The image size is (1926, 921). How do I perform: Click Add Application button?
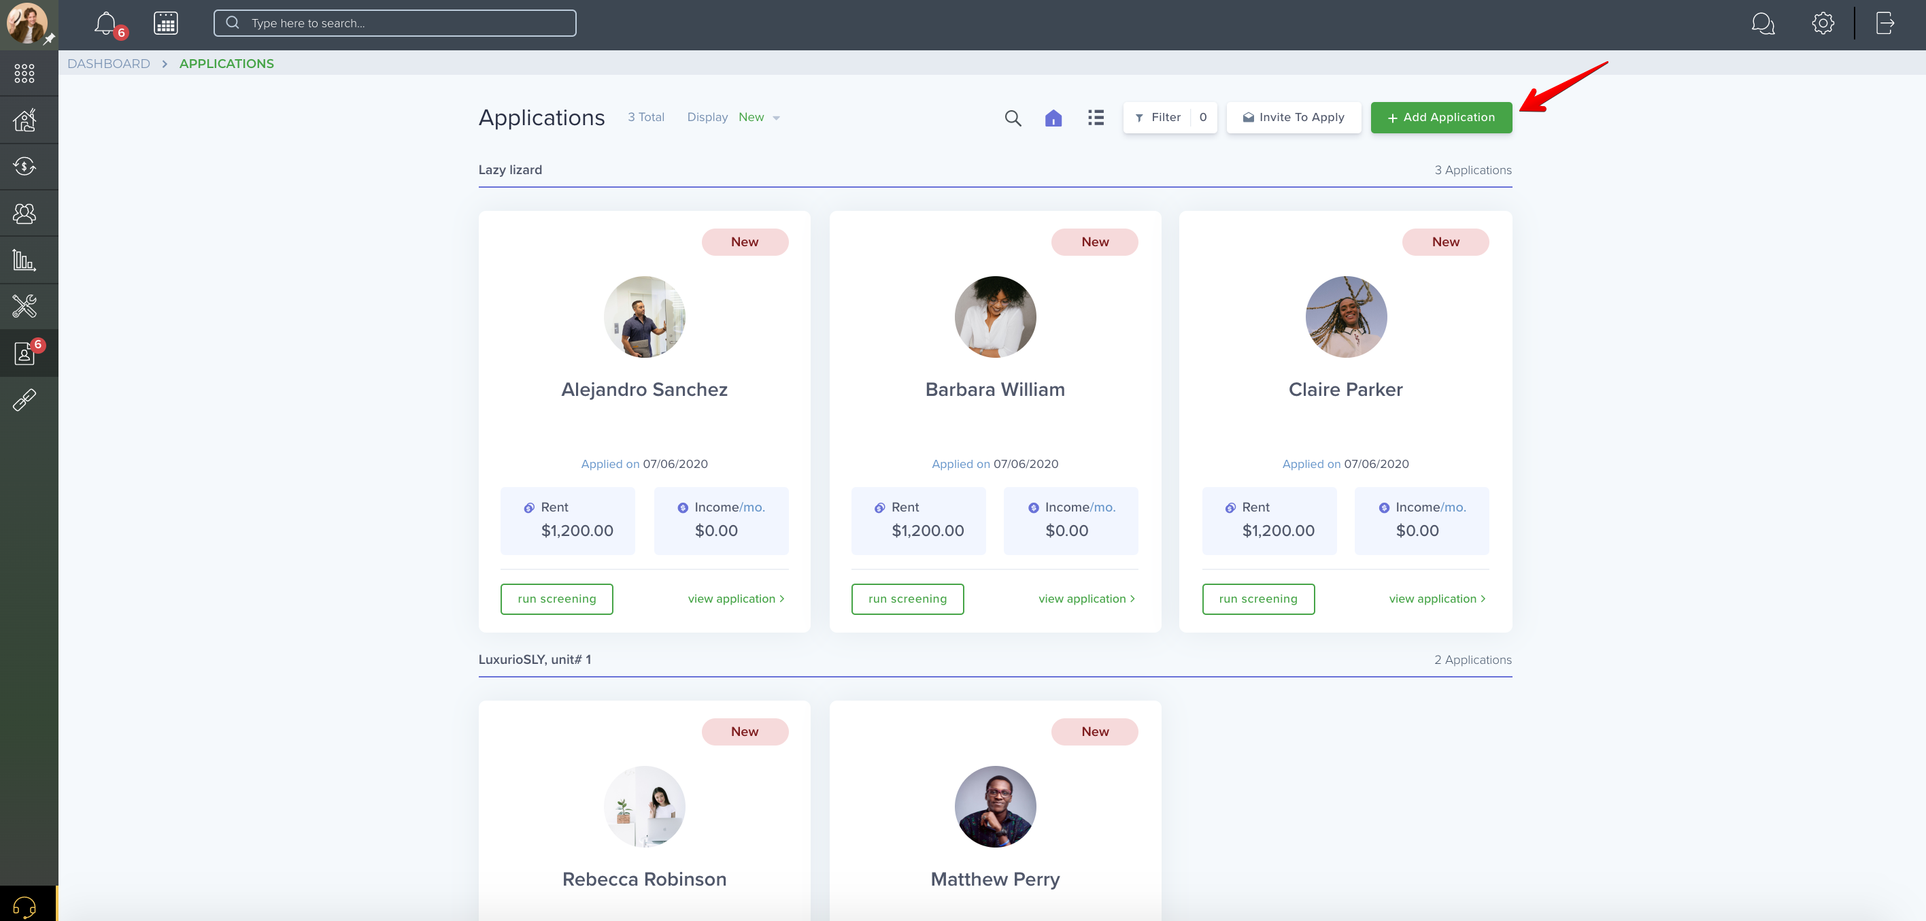1442,118
